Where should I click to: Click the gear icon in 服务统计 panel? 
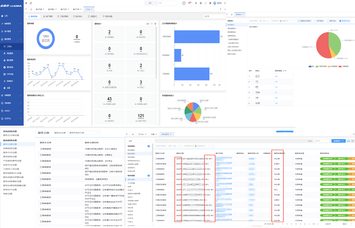[155, 24]
